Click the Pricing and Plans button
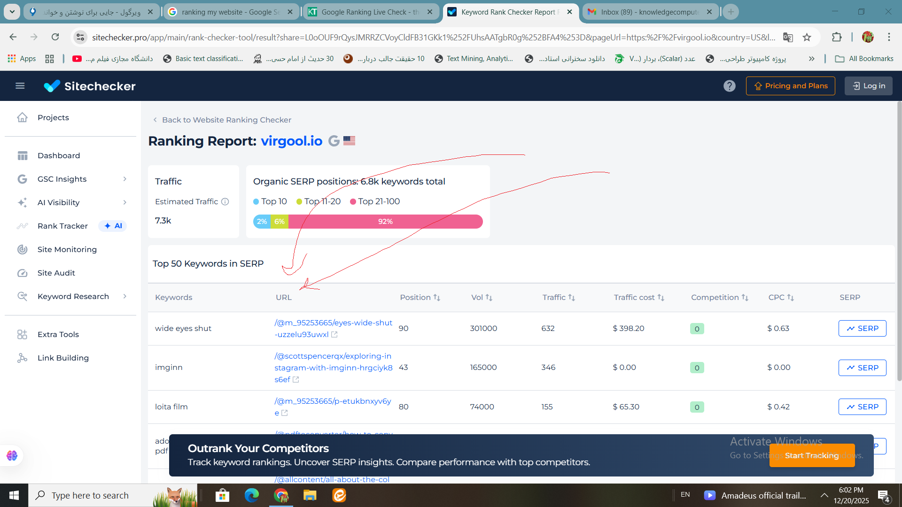This screenshot has height=507, width=902. point(790,86)
